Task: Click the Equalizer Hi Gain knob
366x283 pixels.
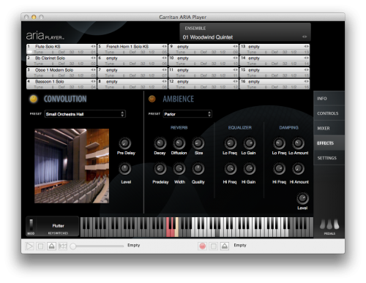Action: click(250, 169)
